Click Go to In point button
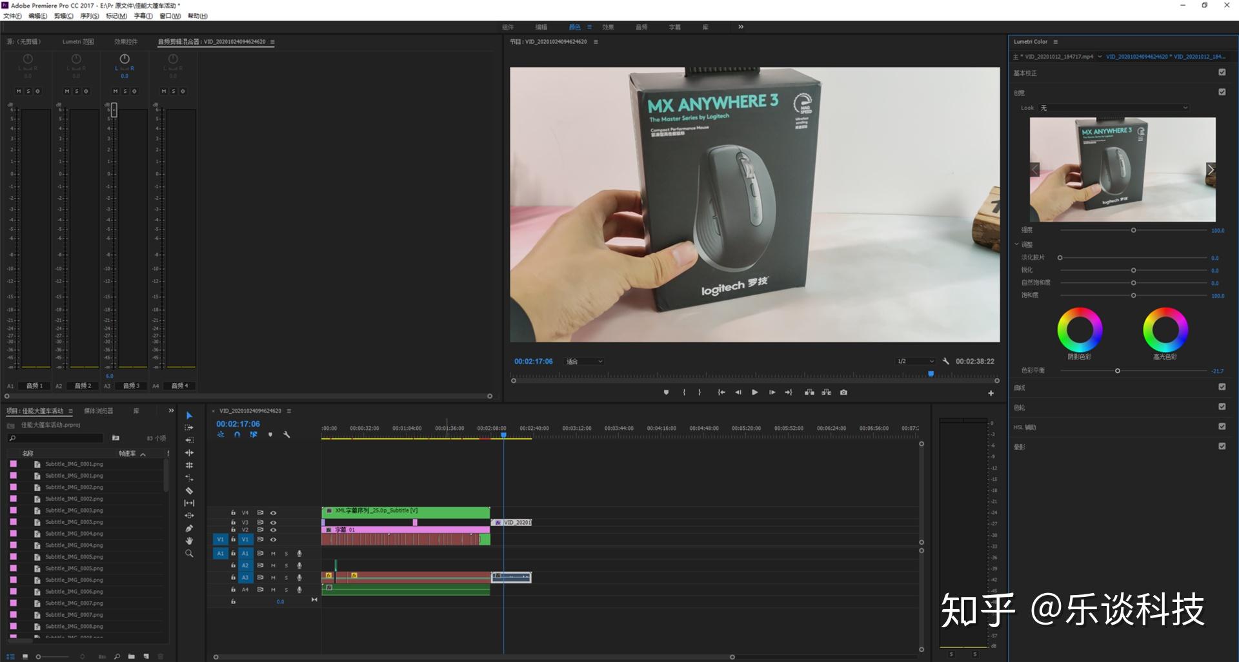The height and width of the screenshot is (662, 1239). click(x=721, y=393)
